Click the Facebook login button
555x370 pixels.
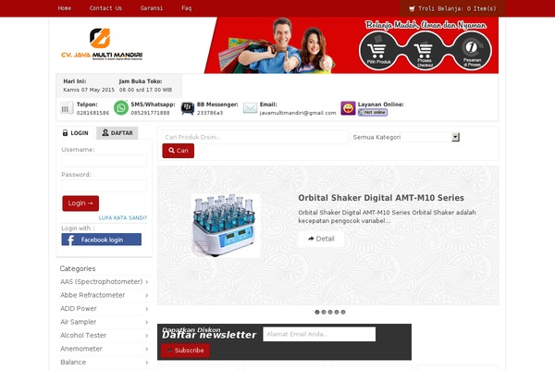coord(101,240)
